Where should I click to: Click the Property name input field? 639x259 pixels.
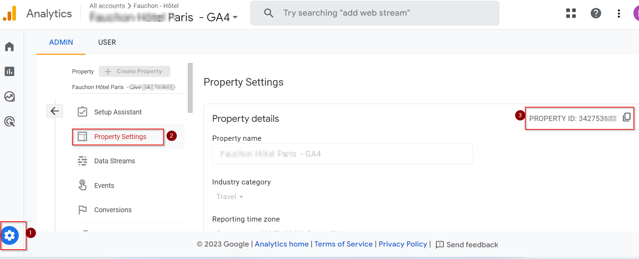342,154
